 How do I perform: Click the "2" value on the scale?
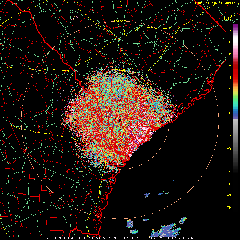tap(230, 89)
